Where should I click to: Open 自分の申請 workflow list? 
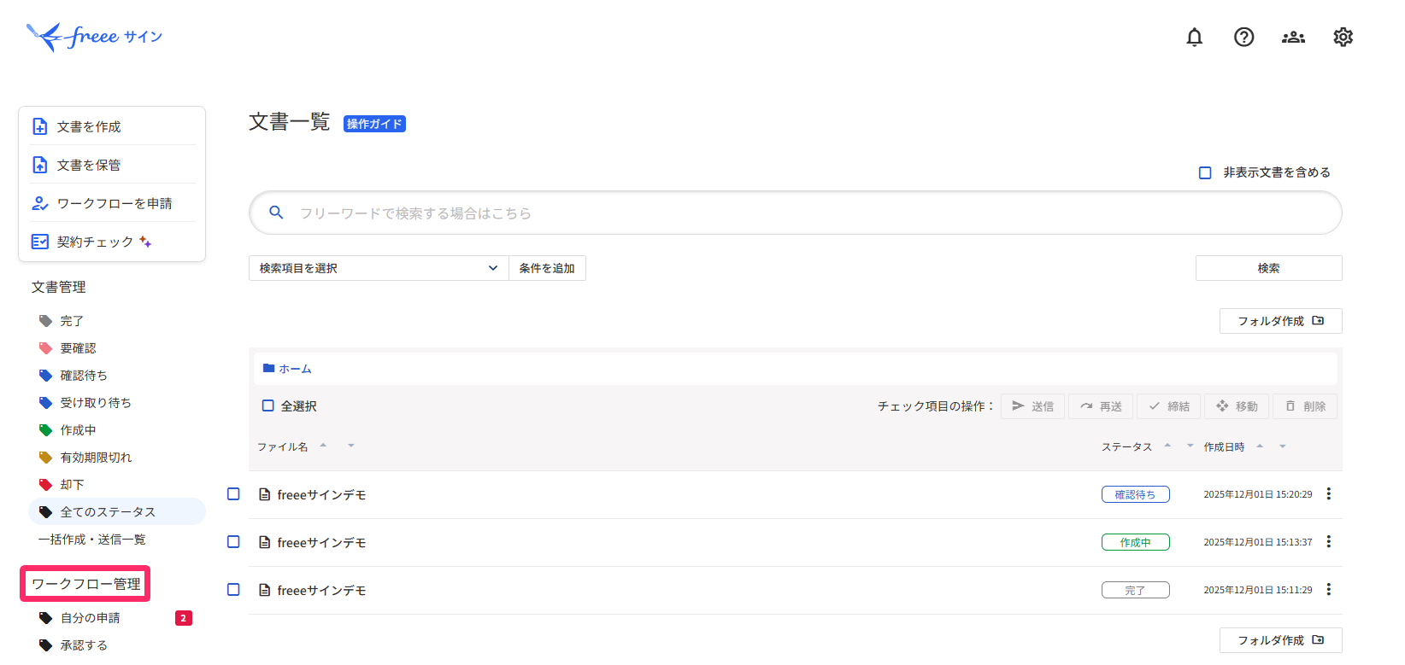tap(90, 618)
